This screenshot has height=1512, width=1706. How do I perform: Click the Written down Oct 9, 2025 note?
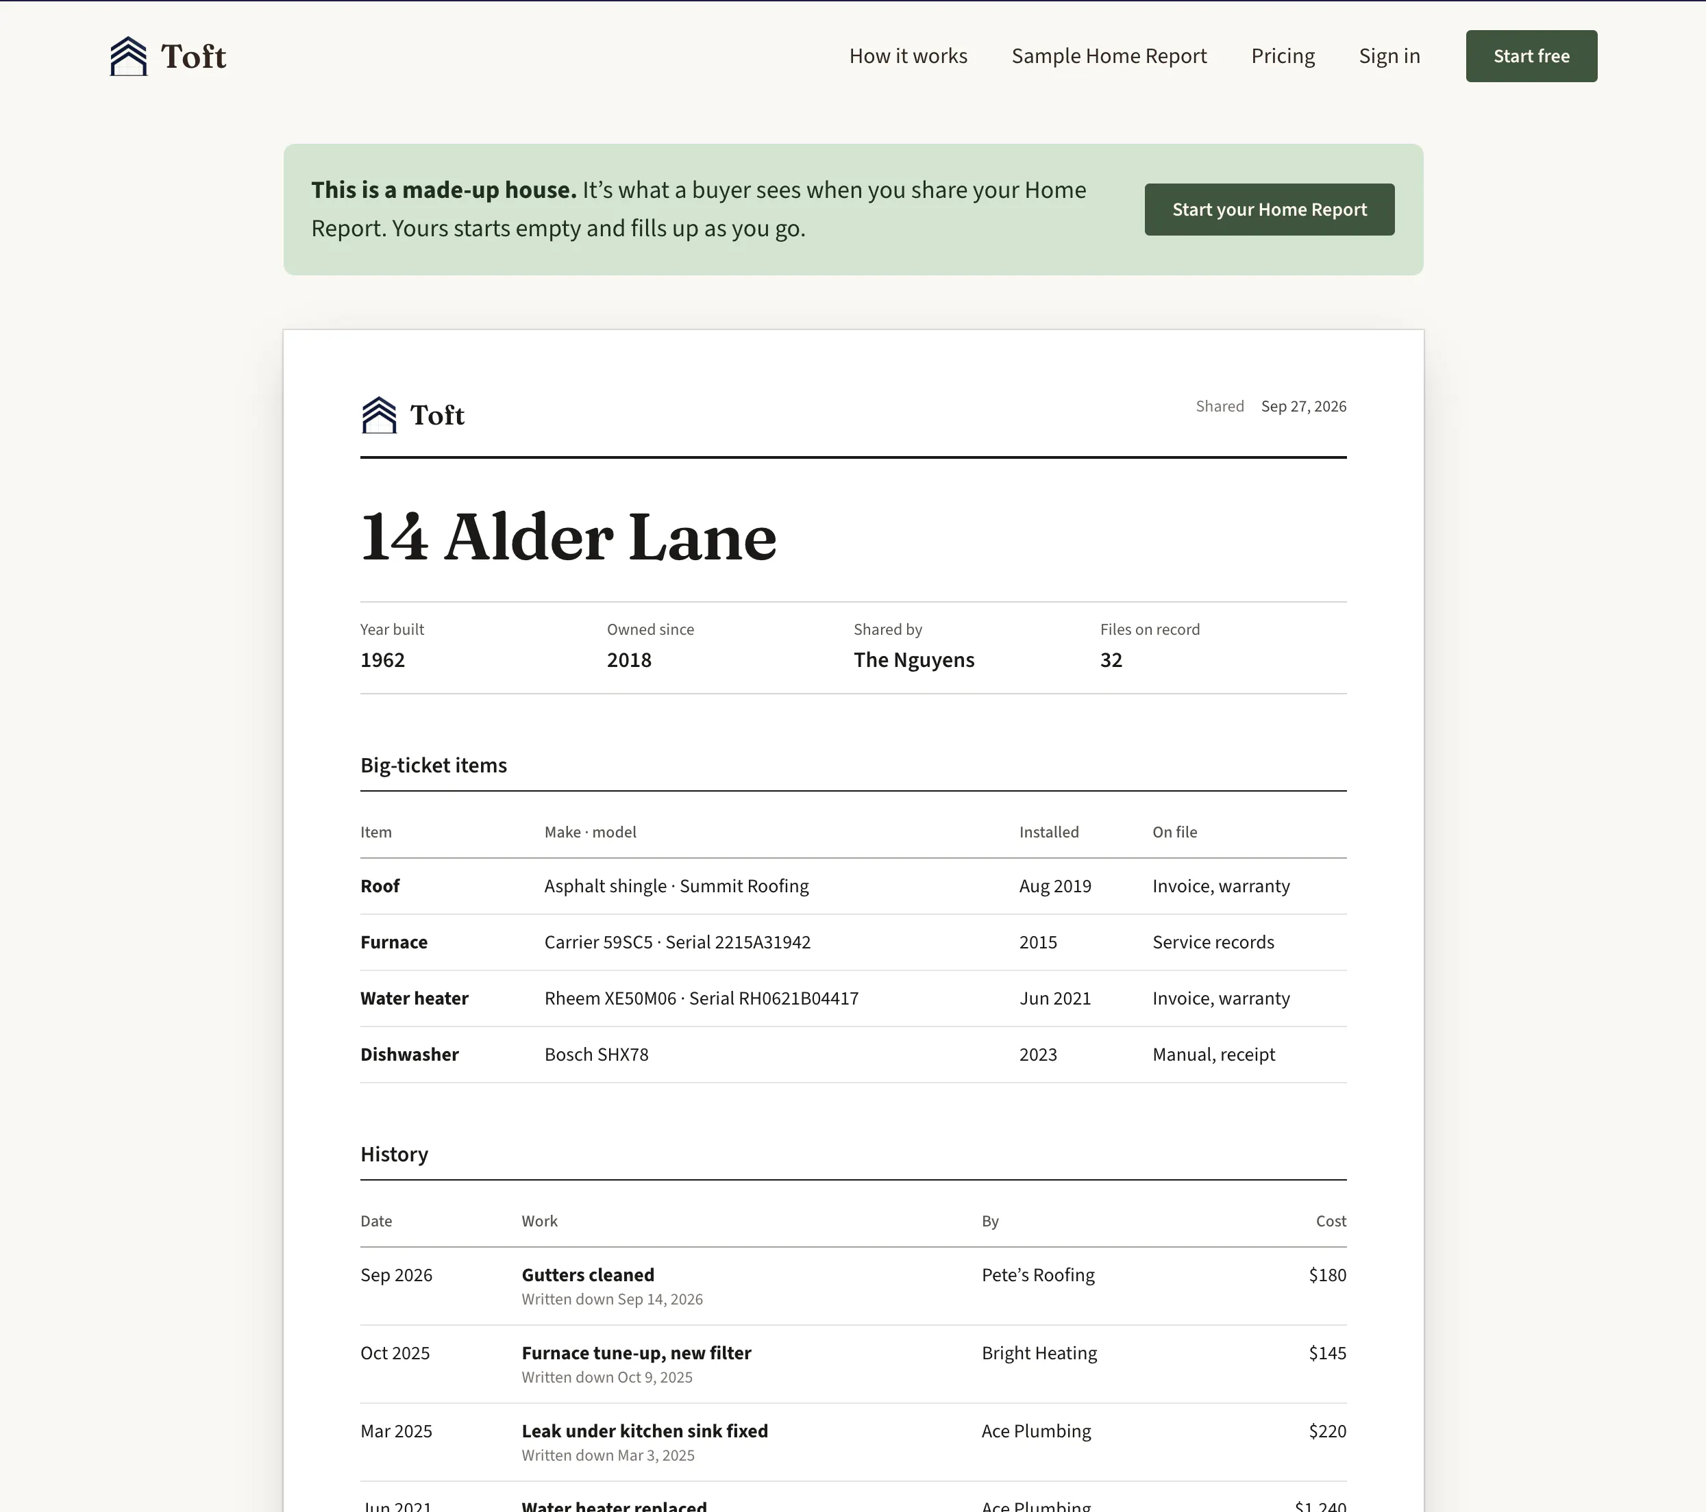607,1377
